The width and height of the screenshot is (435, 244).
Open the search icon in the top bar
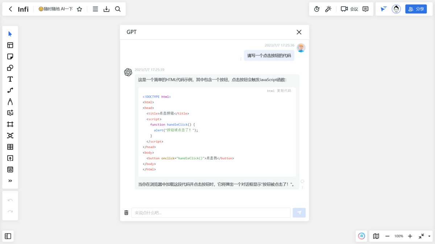(118, 9)
